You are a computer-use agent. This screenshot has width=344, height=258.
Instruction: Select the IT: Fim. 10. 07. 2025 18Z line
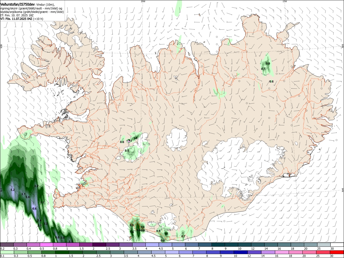click(x=17, y=15)
